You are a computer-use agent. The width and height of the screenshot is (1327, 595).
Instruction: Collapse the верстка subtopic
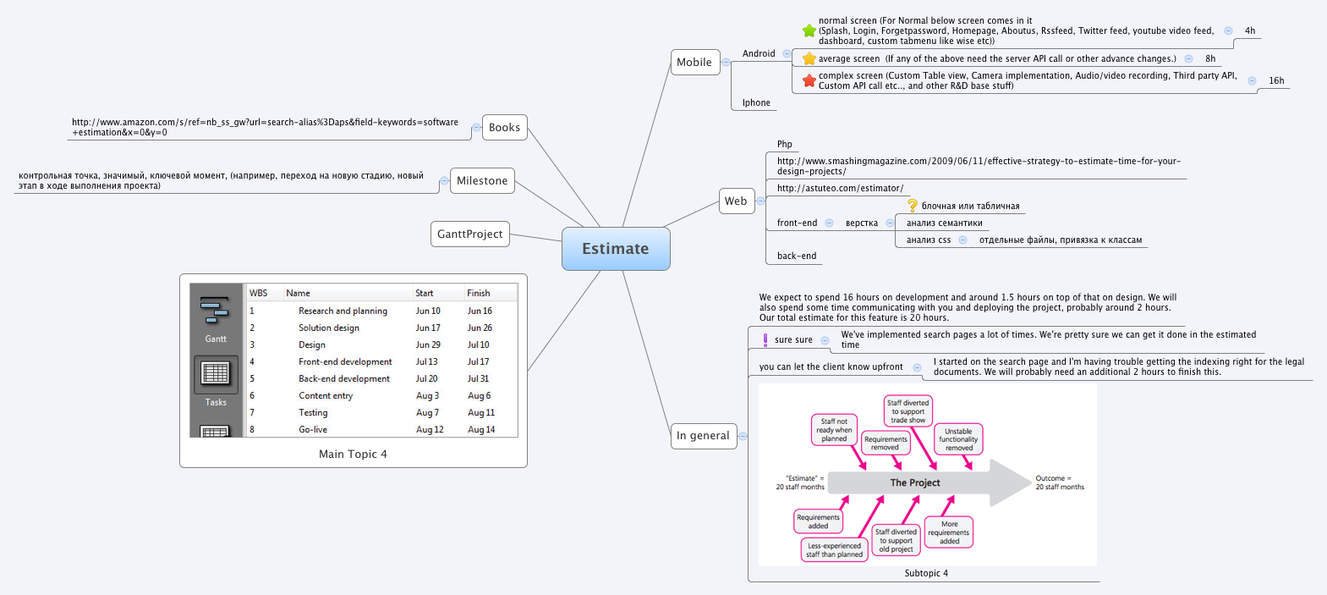point(890,223)
